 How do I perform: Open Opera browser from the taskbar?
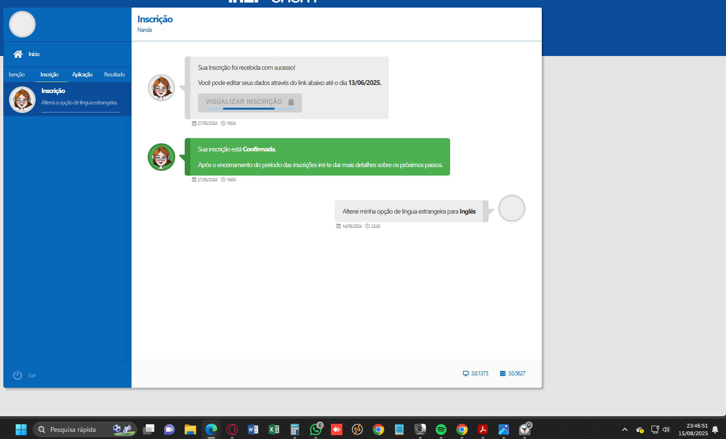(x=232, y=430)
